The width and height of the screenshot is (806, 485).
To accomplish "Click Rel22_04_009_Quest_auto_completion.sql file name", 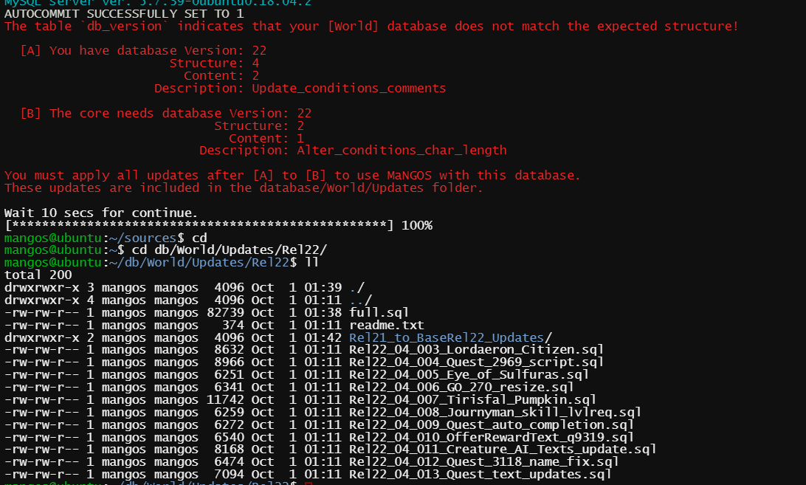I will tap(492, 424).
